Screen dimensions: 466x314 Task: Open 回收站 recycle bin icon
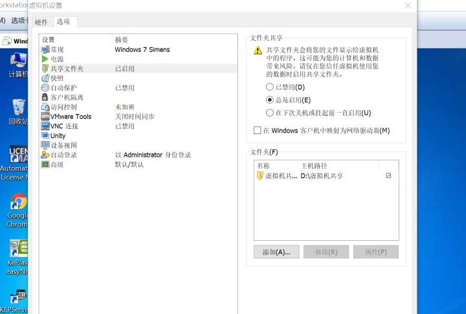pyautogui.click(x=18, y=111)
